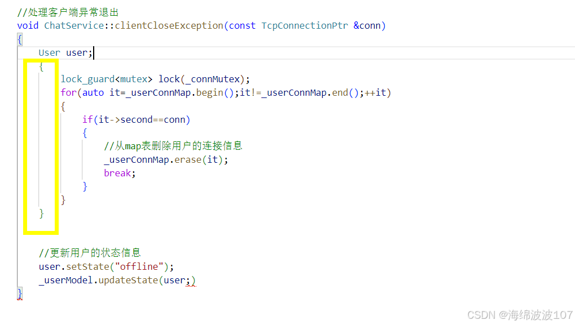575x325 pixels.
Task: Click 'user.setState' call
Action: point(74,267)
